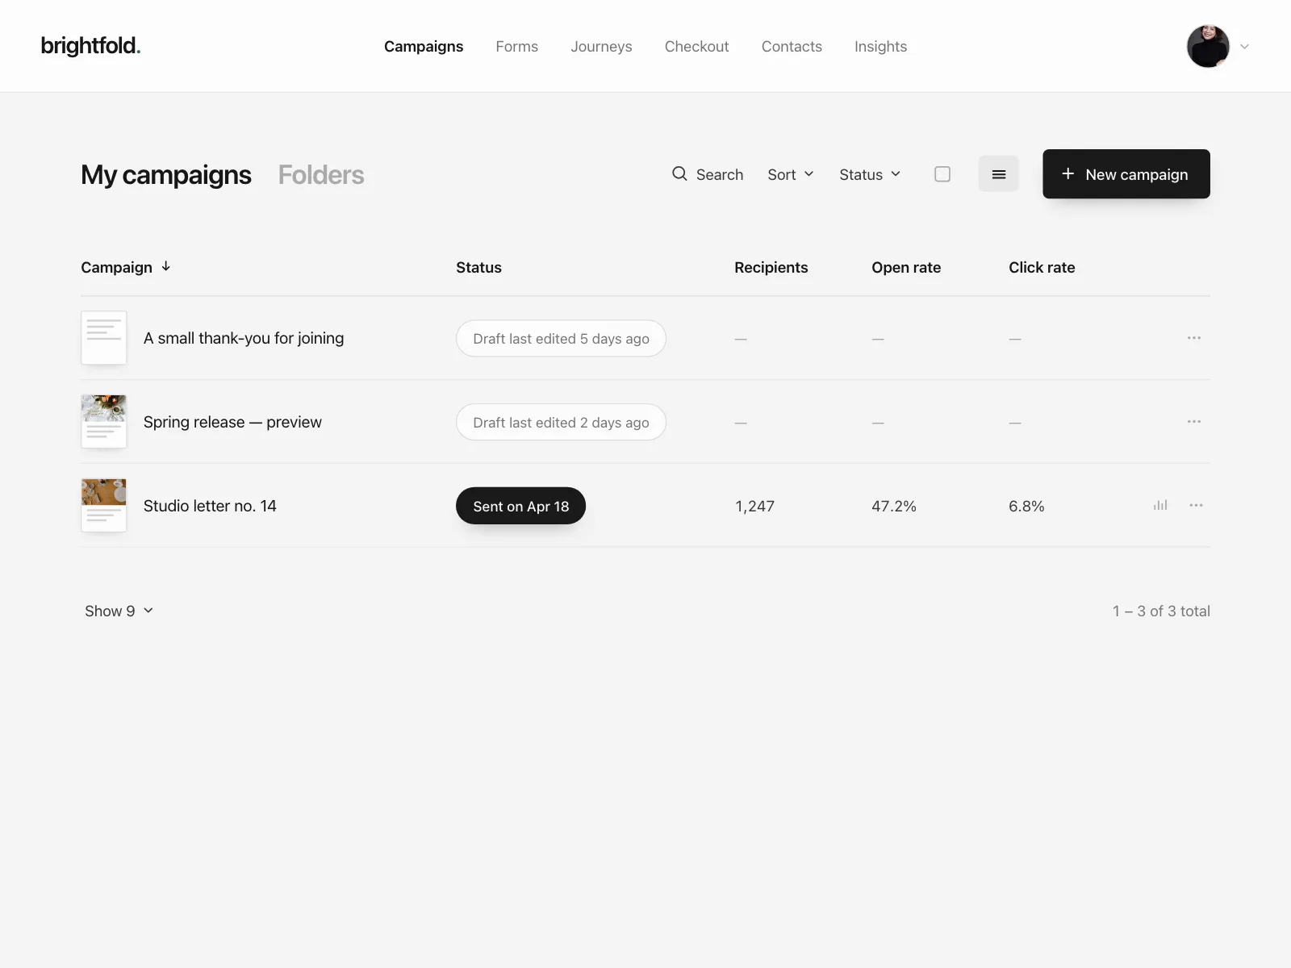The image size is (1291, 968).
Task: Click the Recipients column header
Action: pos(771,267)
